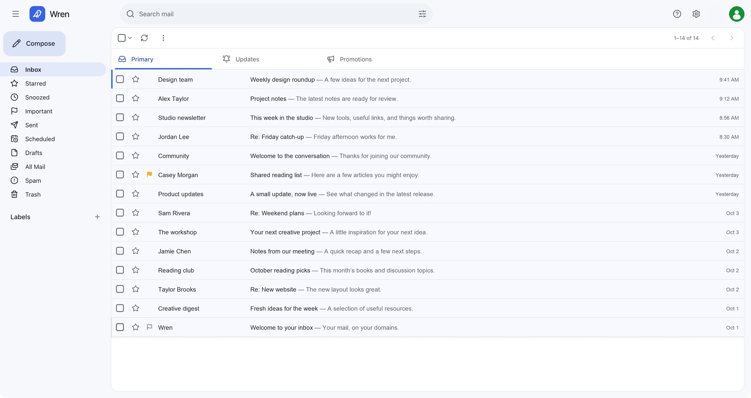The image size is (751, 398).
Task: Open the Trash folder
Action: tap(53, 194)
